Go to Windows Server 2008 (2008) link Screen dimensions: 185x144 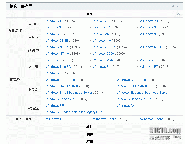tap(132, 80)
